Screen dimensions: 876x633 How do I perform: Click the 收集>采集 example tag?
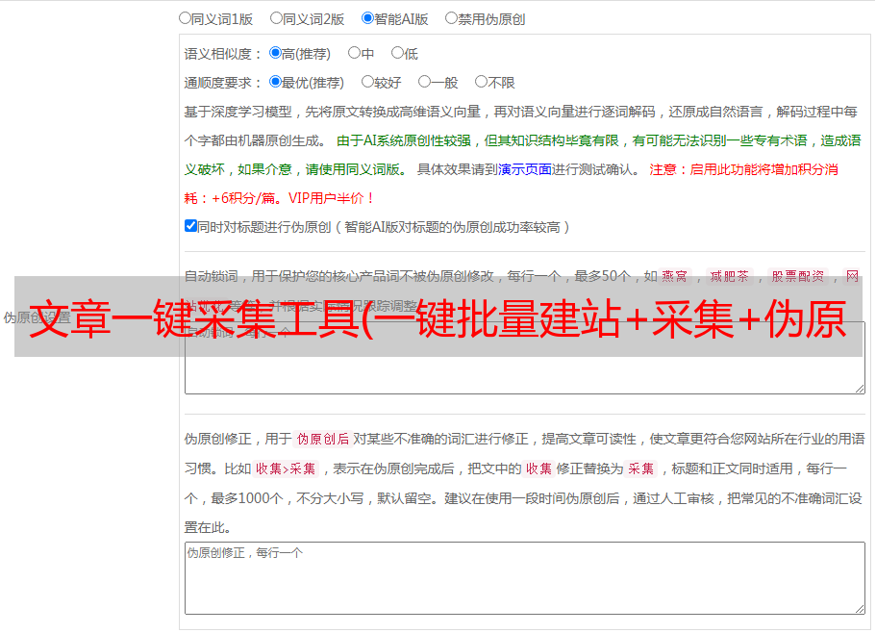(x=286, y=469)
